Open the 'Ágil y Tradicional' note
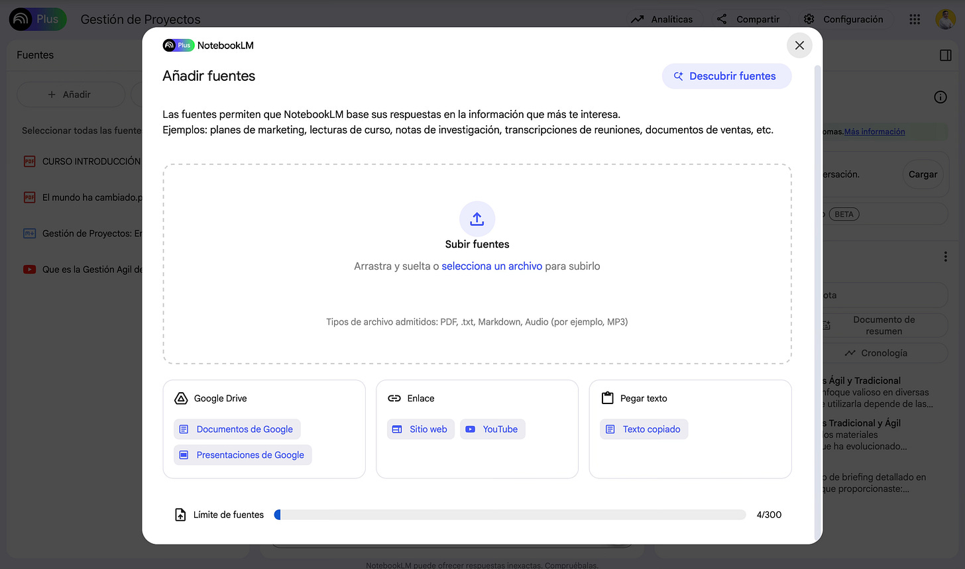965x569 pixels. click(877, 392)
